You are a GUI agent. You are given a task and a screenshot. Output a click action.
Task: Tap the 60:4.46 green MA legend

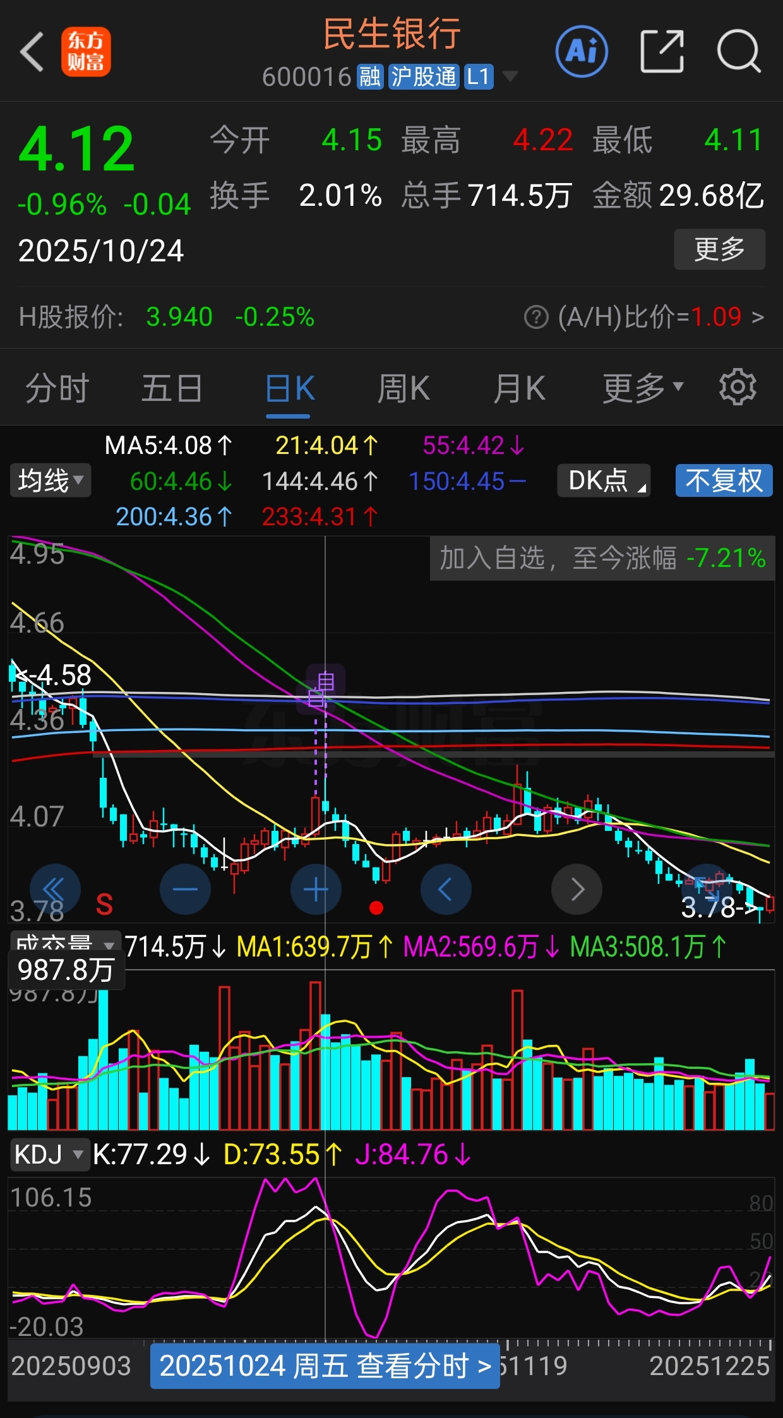[181, 481]
